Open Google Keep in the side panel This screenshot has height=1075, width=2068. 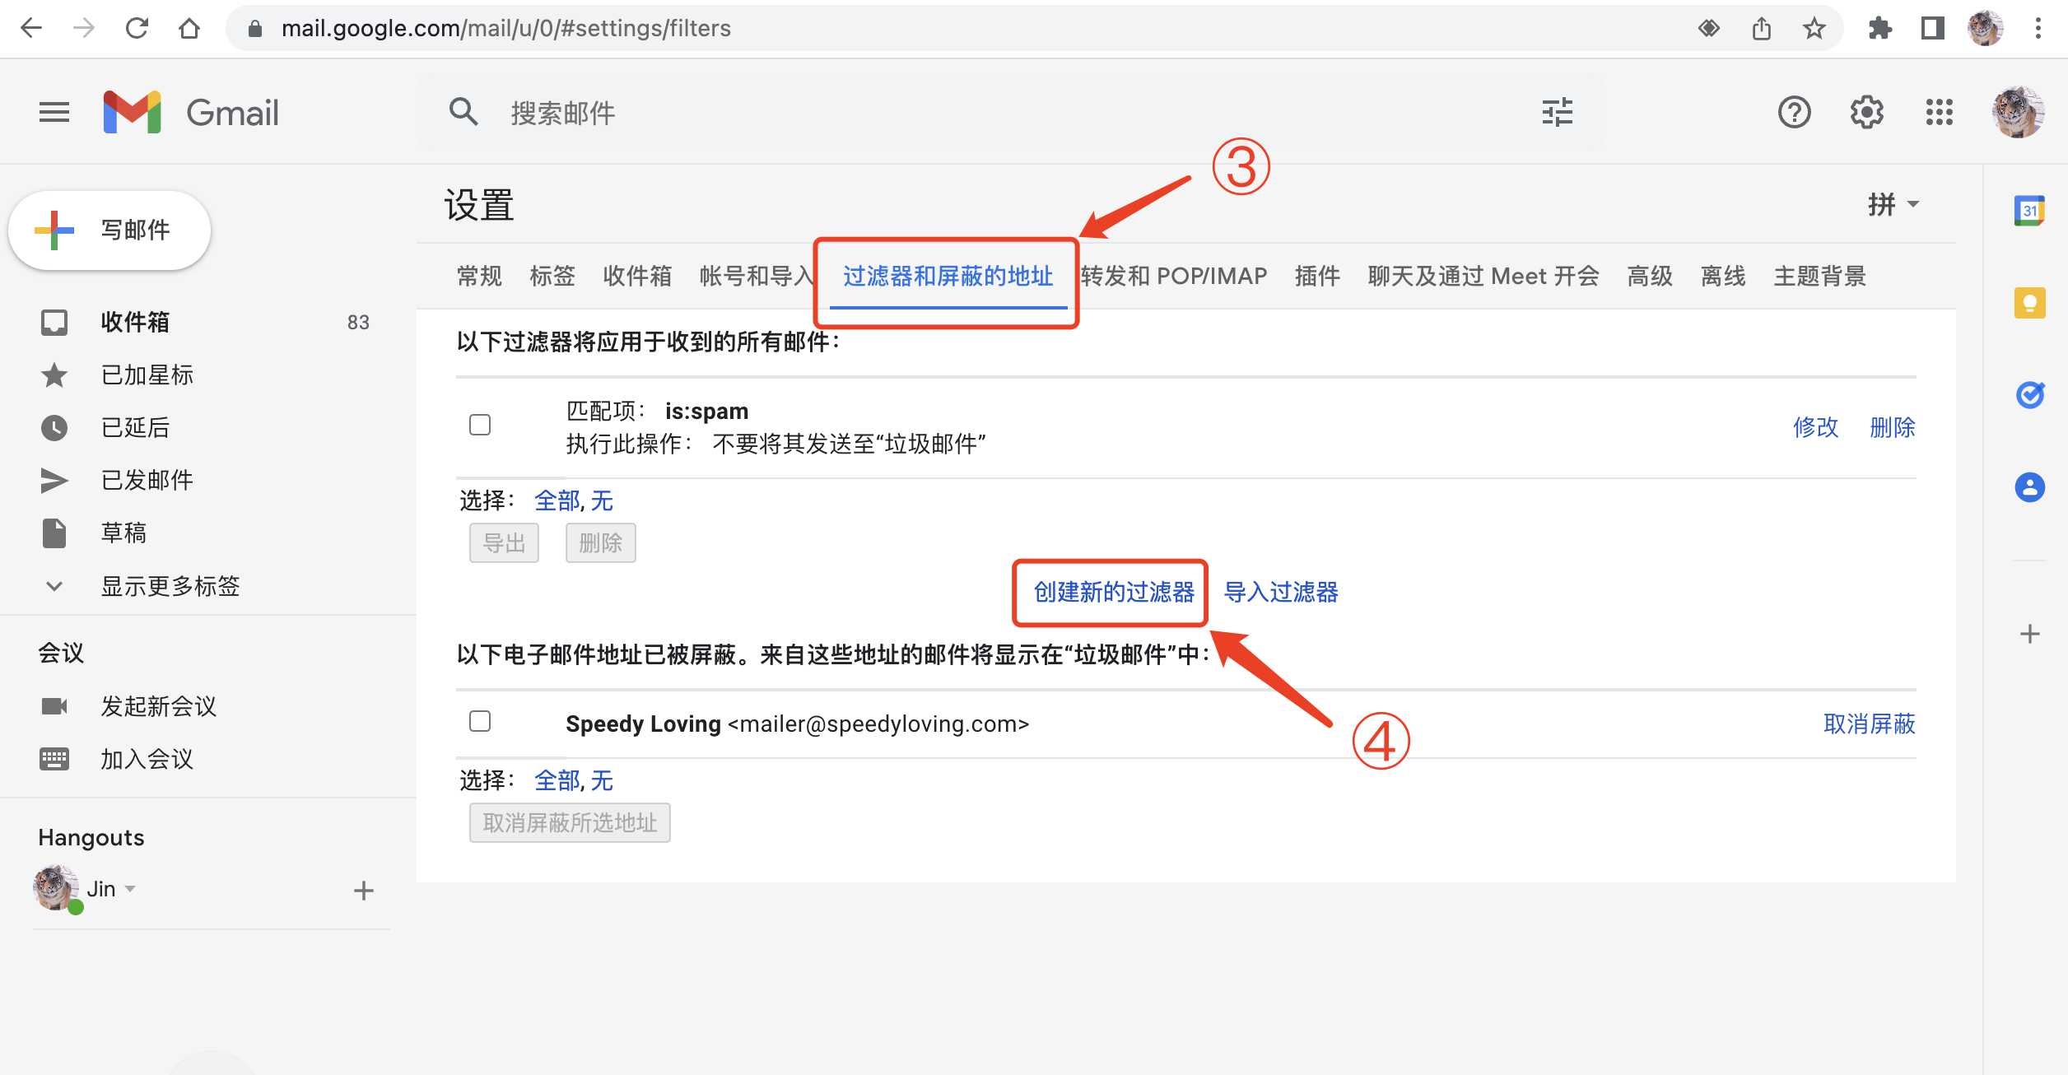click(2030, 303)
